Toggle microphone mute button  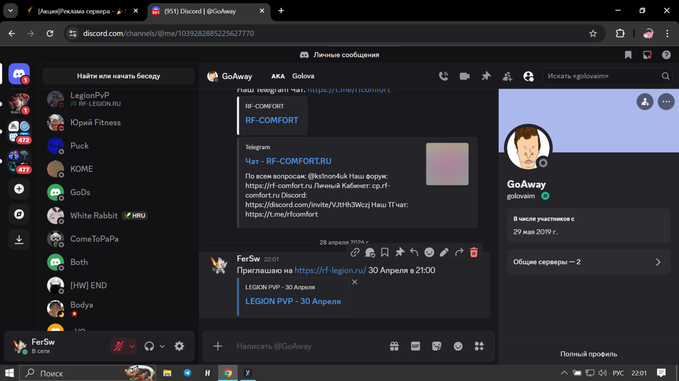pyautogui.click(x=119, y=346)
